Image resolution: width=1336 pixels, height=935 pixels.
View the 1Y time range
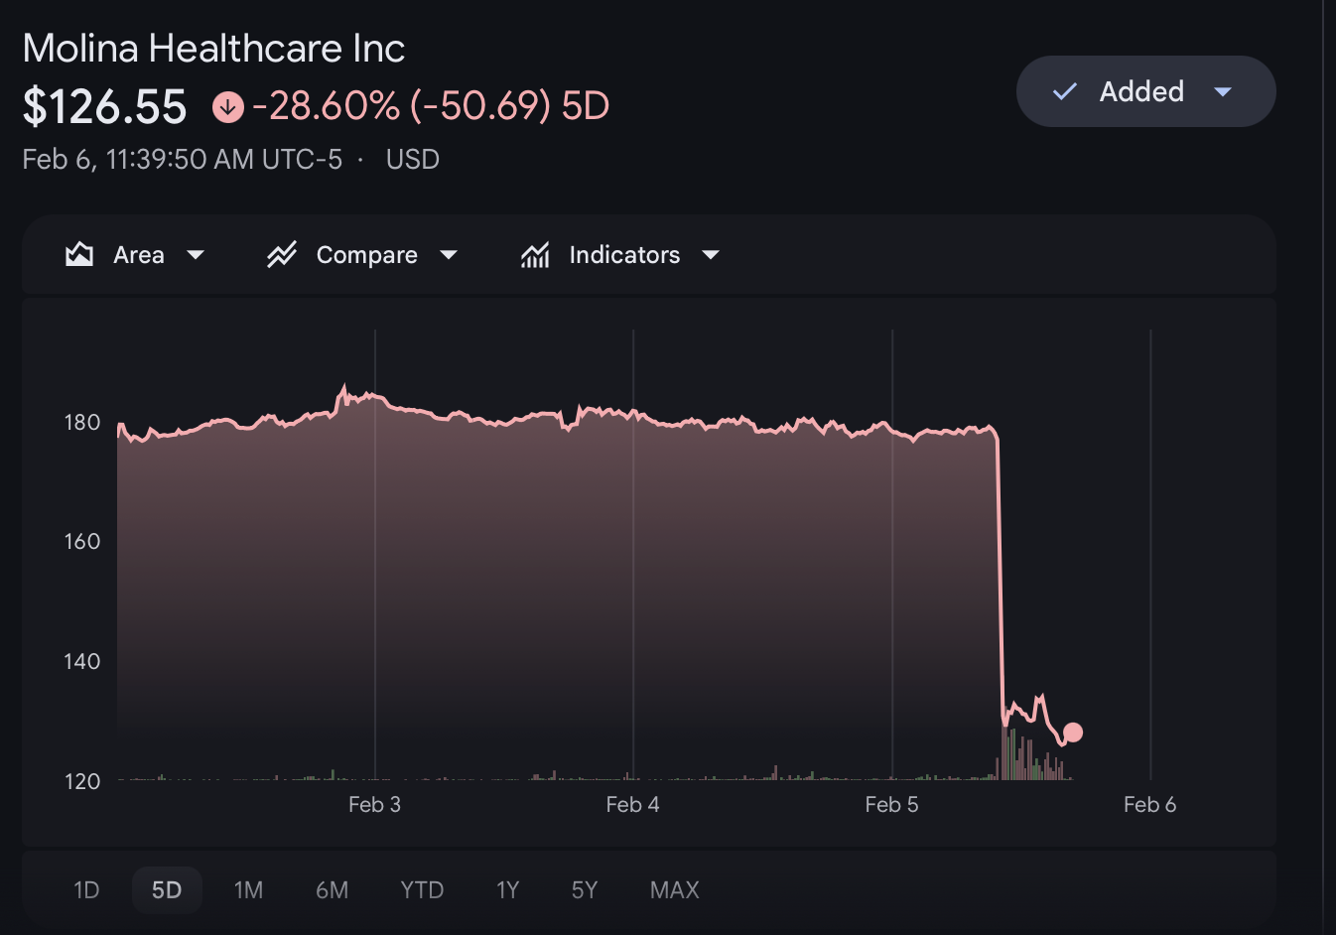tap(507, 889)
